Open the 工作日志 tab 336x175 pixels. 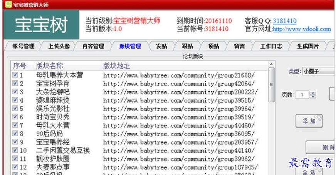(271, 46)
